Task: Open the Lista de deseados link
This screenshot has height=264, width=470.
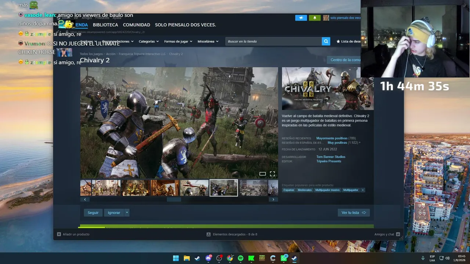Action: 348,41
